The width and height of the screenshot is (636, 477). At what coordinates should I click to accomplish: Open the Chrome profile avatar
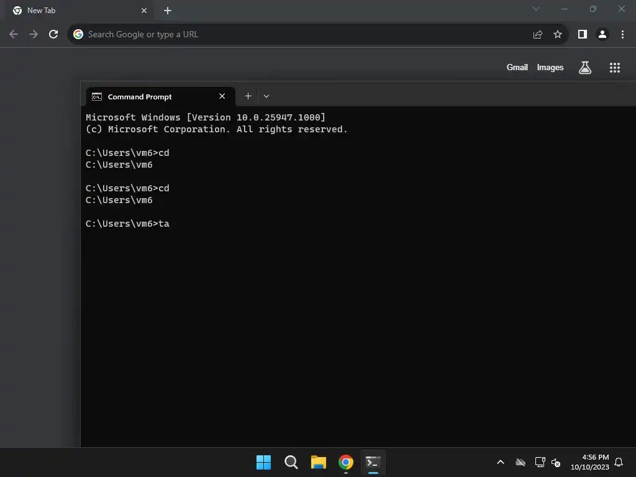click(x=602, y=35)
